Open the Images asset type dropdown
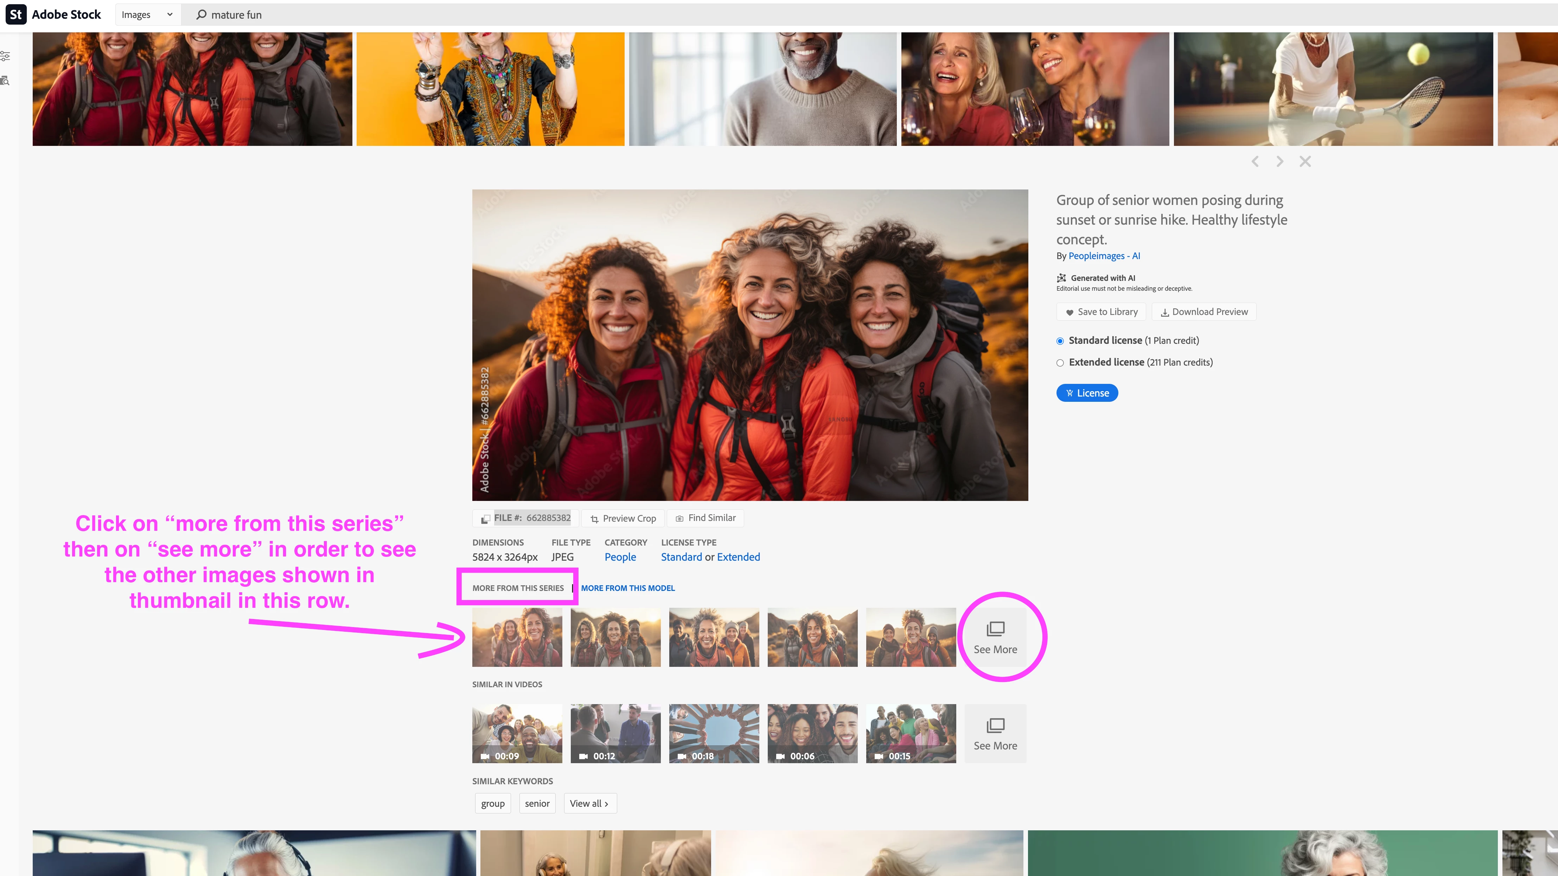Image resolution: width=1558 pixels, height=876 pixels. tap(147, 14)
